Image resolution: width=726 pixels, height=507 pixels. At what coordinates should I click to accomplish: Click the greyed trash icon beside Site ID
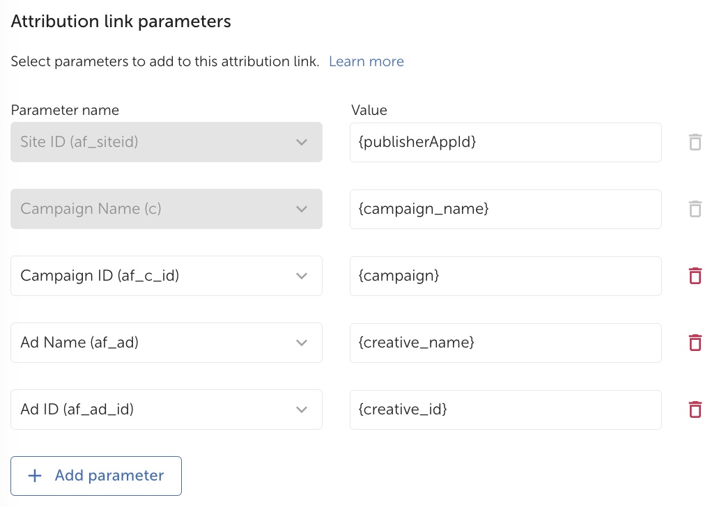[695, 143]
